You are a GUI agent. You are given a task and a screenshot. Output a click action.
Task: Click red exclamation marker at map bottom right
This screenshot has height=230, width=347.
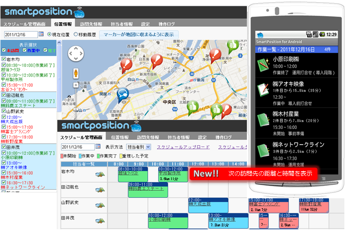(226, 110)
